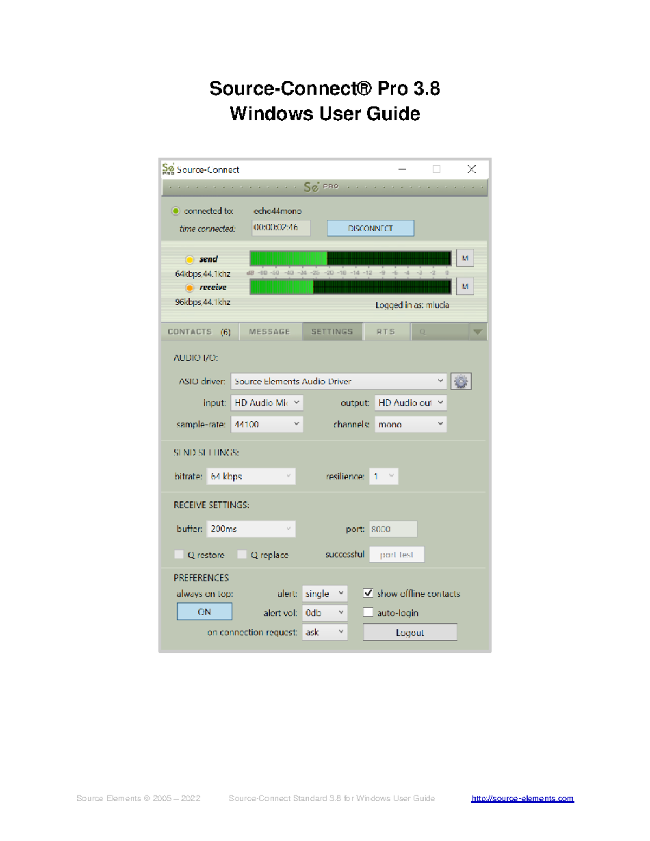Open the RTS tab

387,331
